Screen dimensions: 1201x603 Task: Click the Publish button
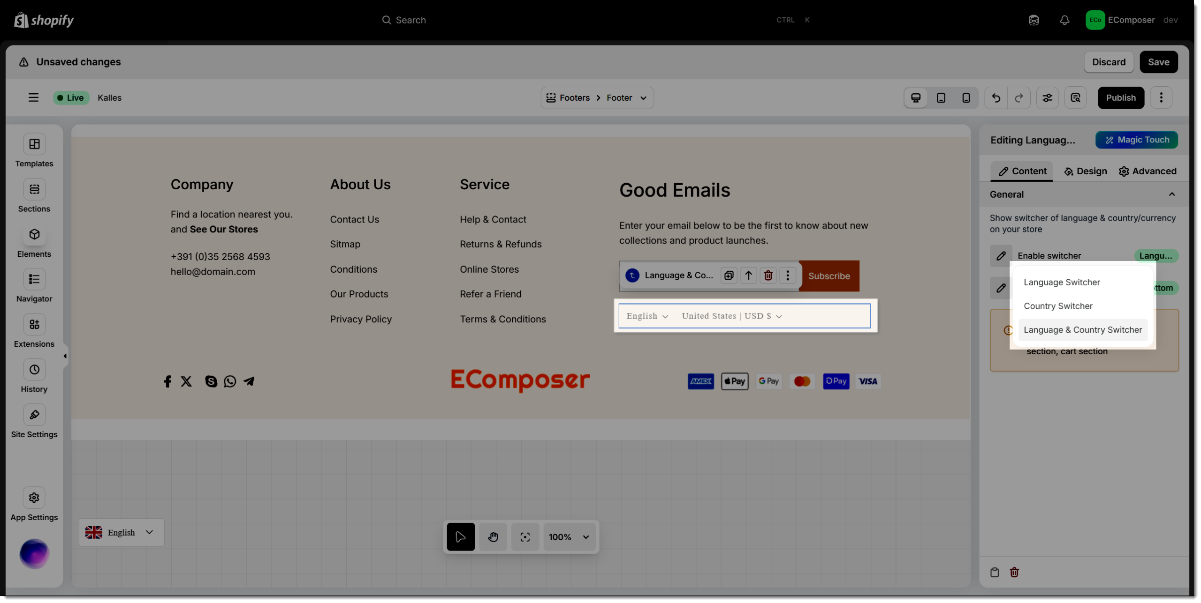(1120, 98)
